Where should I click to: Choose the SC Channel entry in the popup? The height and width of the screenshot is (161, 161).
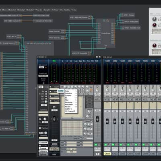click(70, 111)
